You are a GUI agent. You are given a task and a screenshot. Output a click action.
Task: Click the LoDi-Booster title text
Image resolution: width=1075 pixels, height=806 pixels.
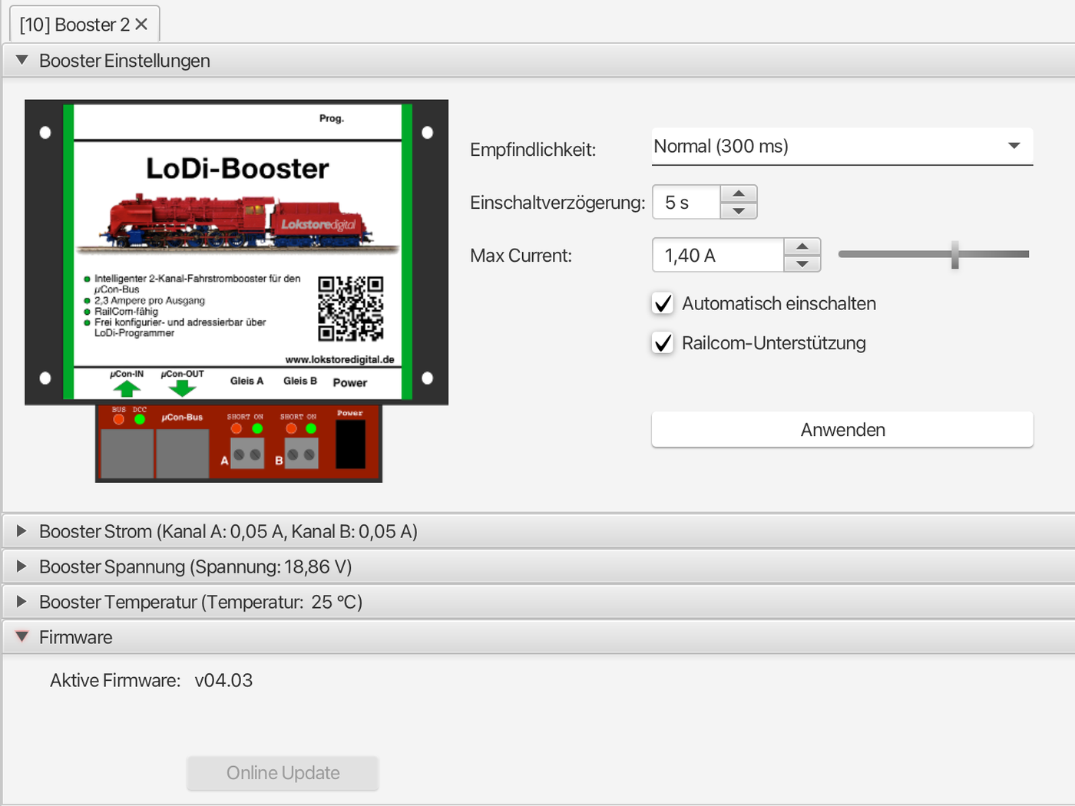[237, 168]
